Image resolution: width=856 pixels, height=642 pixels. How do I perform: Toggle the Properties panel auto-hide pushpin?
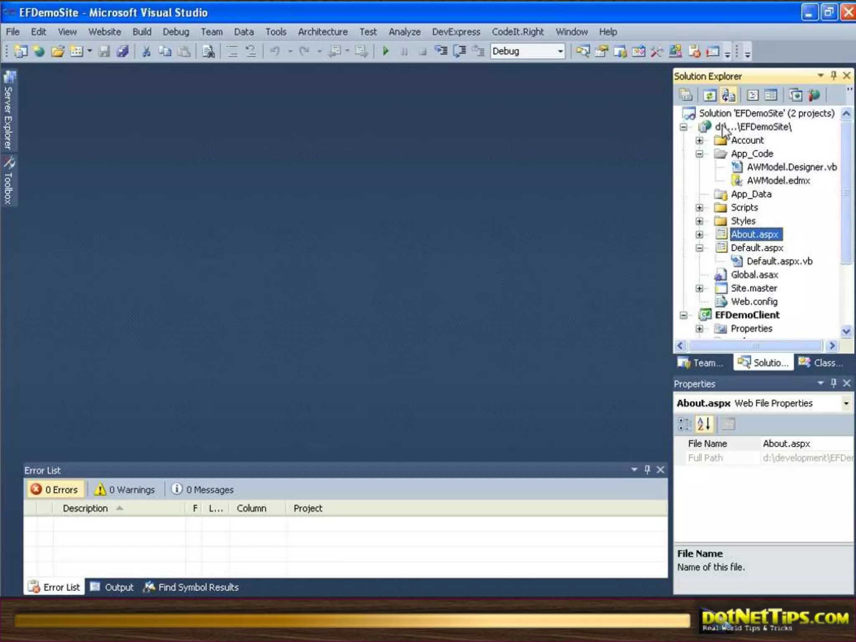pyautogui.click(x=834, y=383)
